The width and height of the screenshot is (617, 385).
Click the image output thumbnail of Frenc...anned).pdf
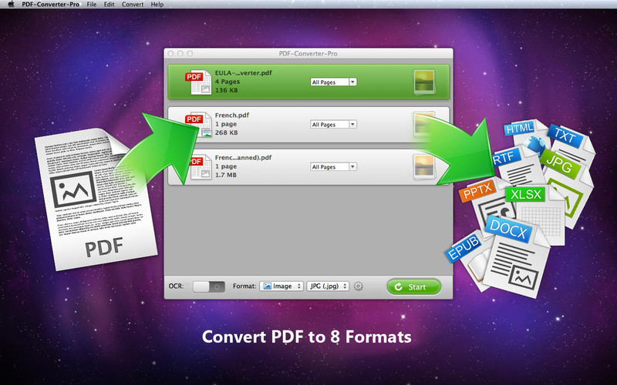pyautogui.click(x=424, y=167)
